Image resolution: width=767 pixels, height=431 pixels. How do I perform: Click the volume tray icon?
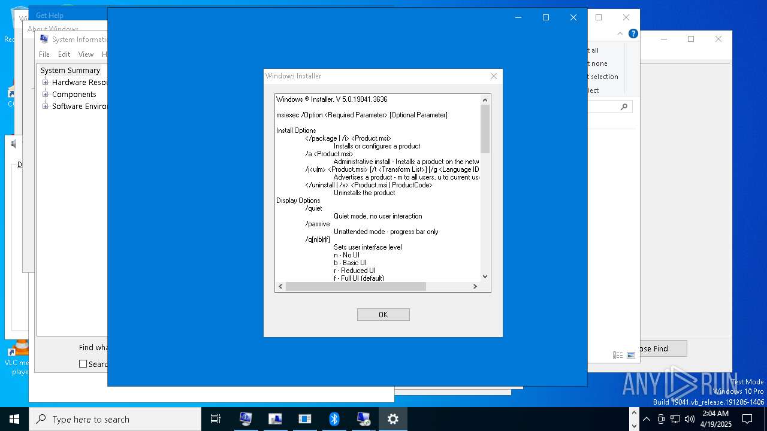pos(690,419)
